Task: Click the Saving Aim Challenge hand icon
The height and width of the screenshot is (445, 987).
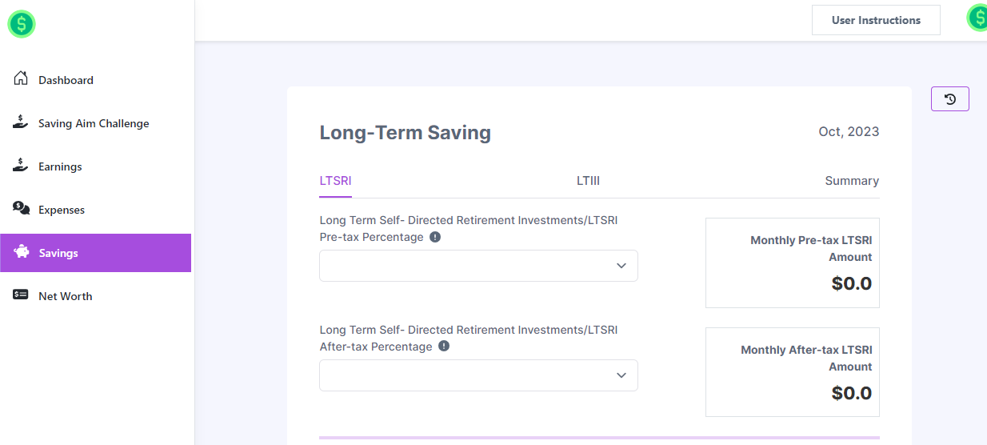Action: coord(22,122)
